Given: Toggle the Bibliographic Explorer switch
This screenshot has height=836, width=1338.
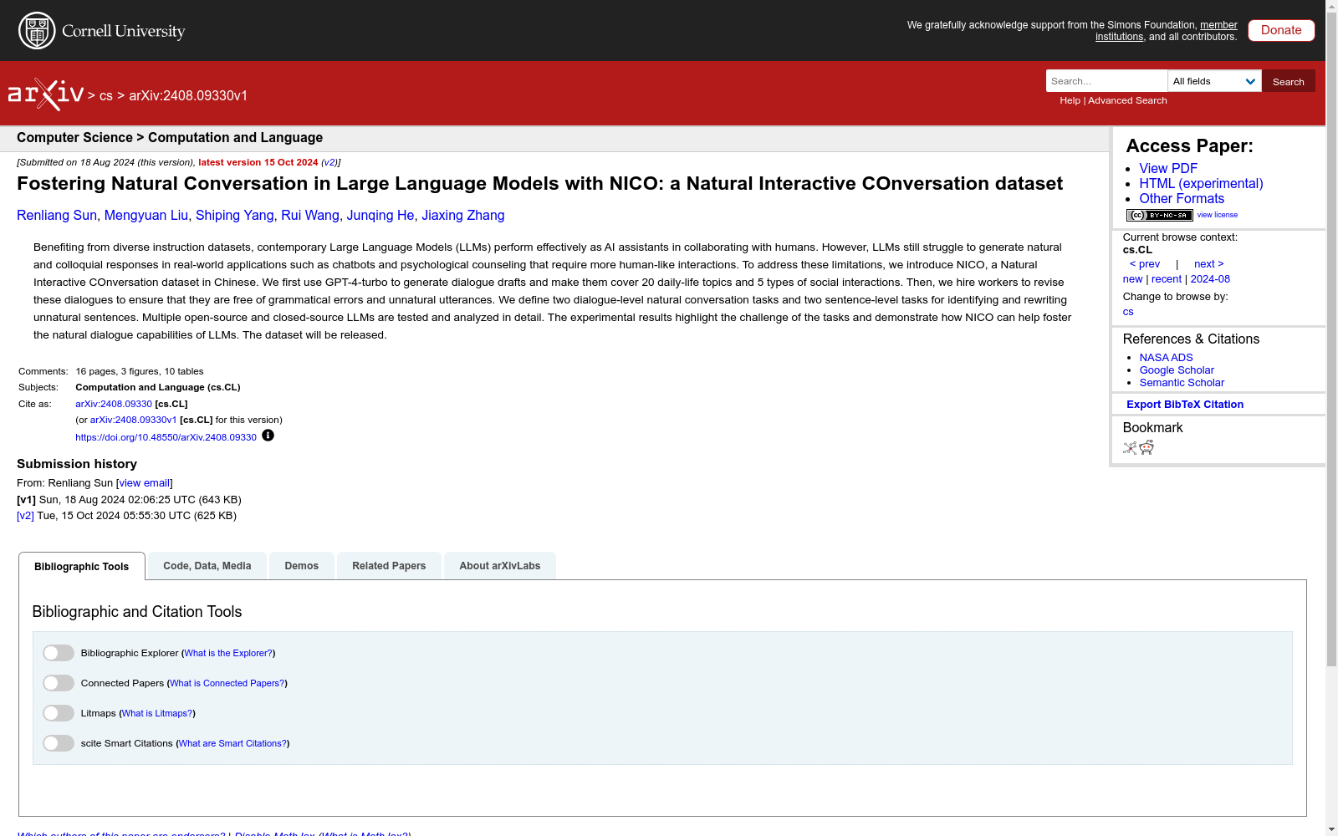Looking at the screenshot, I should [x=59, y=653].
